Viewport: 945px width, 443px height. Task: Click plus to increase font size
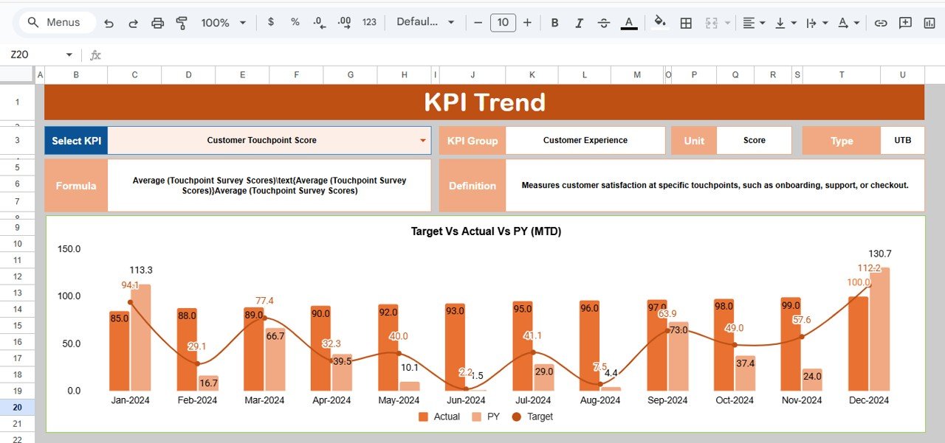click(528, 23)
